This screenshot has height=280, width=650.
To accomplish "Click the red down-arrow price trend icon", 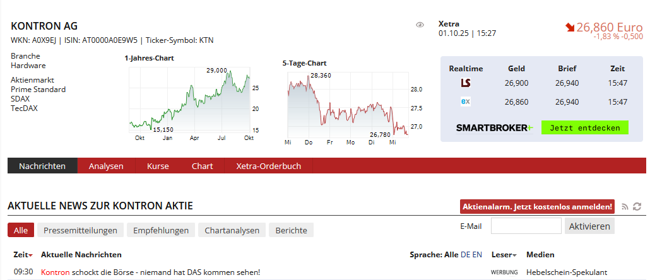I will pos(569,27).
